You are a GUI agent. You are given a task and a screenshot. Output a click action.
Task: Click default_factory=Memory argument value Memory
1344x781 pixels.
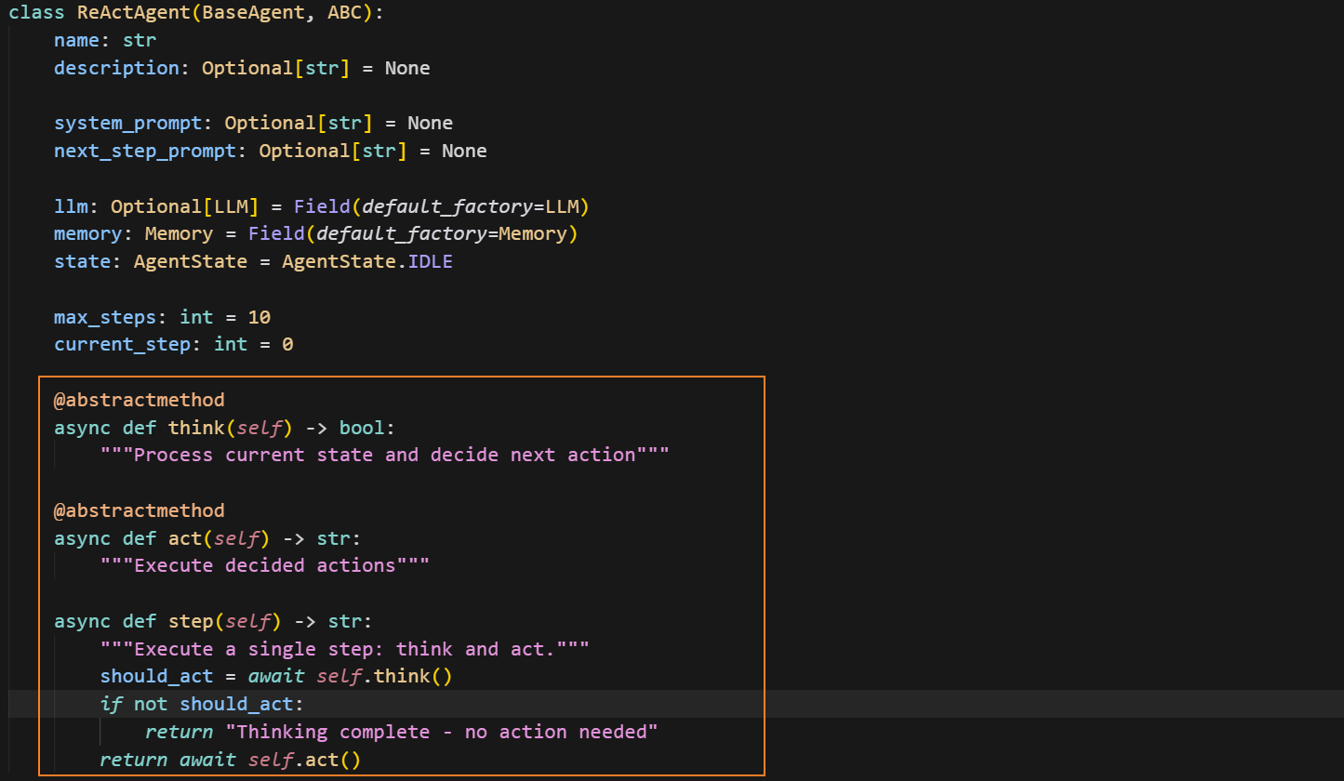533,233
